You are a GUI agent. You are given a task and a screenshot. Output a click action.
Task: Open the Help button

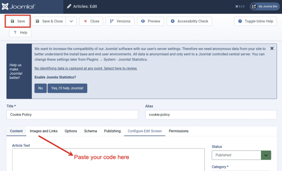click(x=20, y=32)
